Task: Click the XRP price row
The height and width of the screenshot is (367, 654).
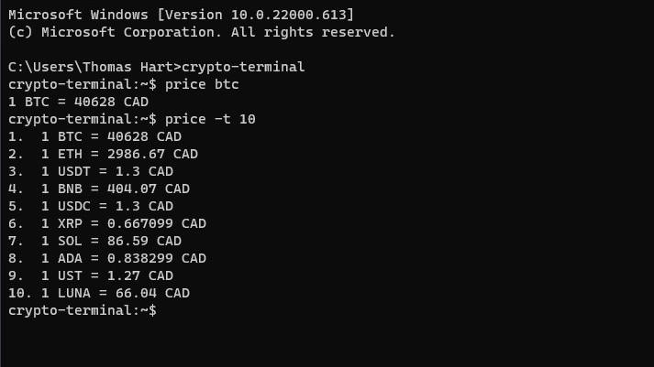Action: (106, 223)
